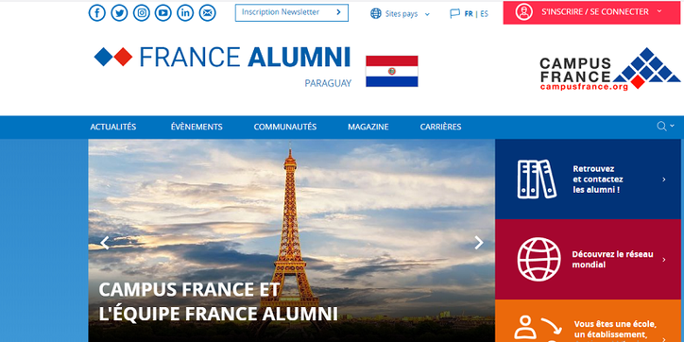Image resolution: width=684 pixels, height=342 pixels.
Task: Open the Communautés menu item
Action: 285,127
